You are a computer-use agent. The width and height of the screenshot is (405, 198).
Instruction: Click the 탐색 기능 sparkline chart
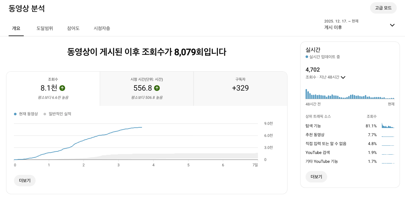(x=388, y=125)
